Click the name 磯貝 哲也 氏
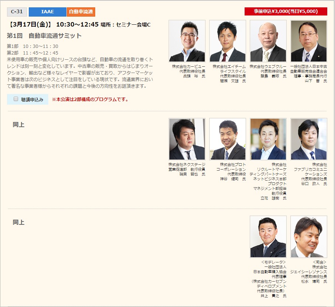This screenshot has width=335, height=307. [192, 174]
